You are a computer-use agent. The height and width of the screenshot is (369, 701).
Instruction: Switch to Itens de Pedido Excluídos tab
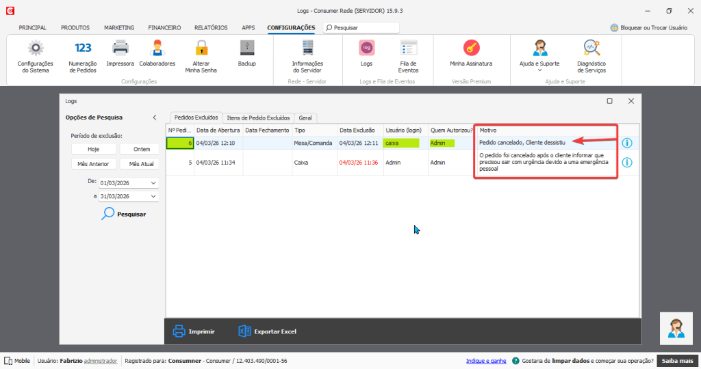point(258,118)
